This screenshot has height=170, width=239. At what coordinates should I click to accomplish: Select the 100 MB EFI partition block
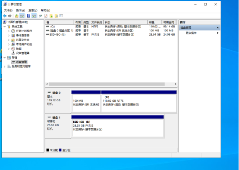86,101
